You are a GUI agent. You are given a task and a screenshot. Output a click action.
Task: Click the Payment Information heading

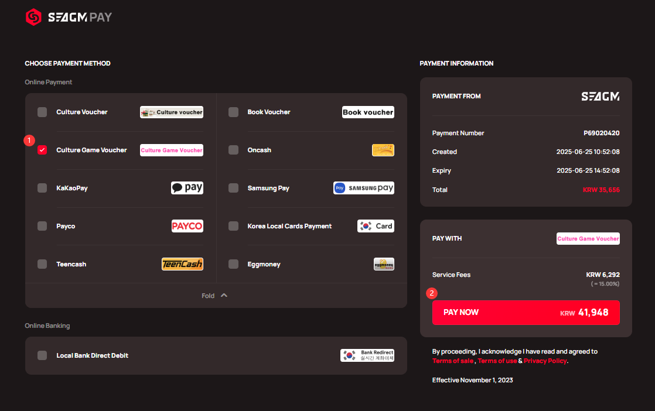[456, 63]
